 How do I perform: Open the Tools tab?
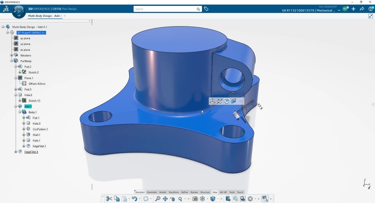[x=232, y=192]
